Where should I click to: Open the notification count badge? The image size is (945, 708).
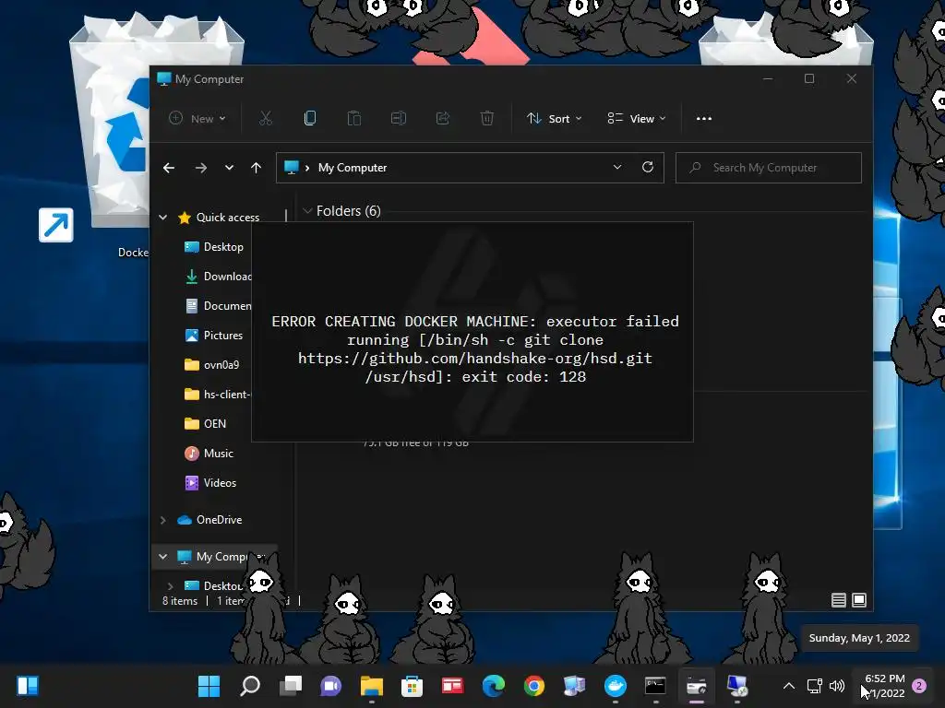coord(919,686)
